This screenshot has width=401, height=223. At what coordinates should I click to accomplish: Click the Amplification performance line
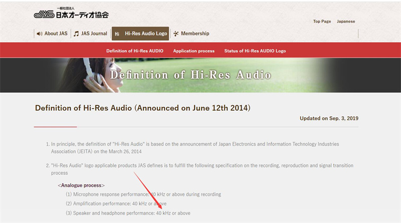point(116,203)
